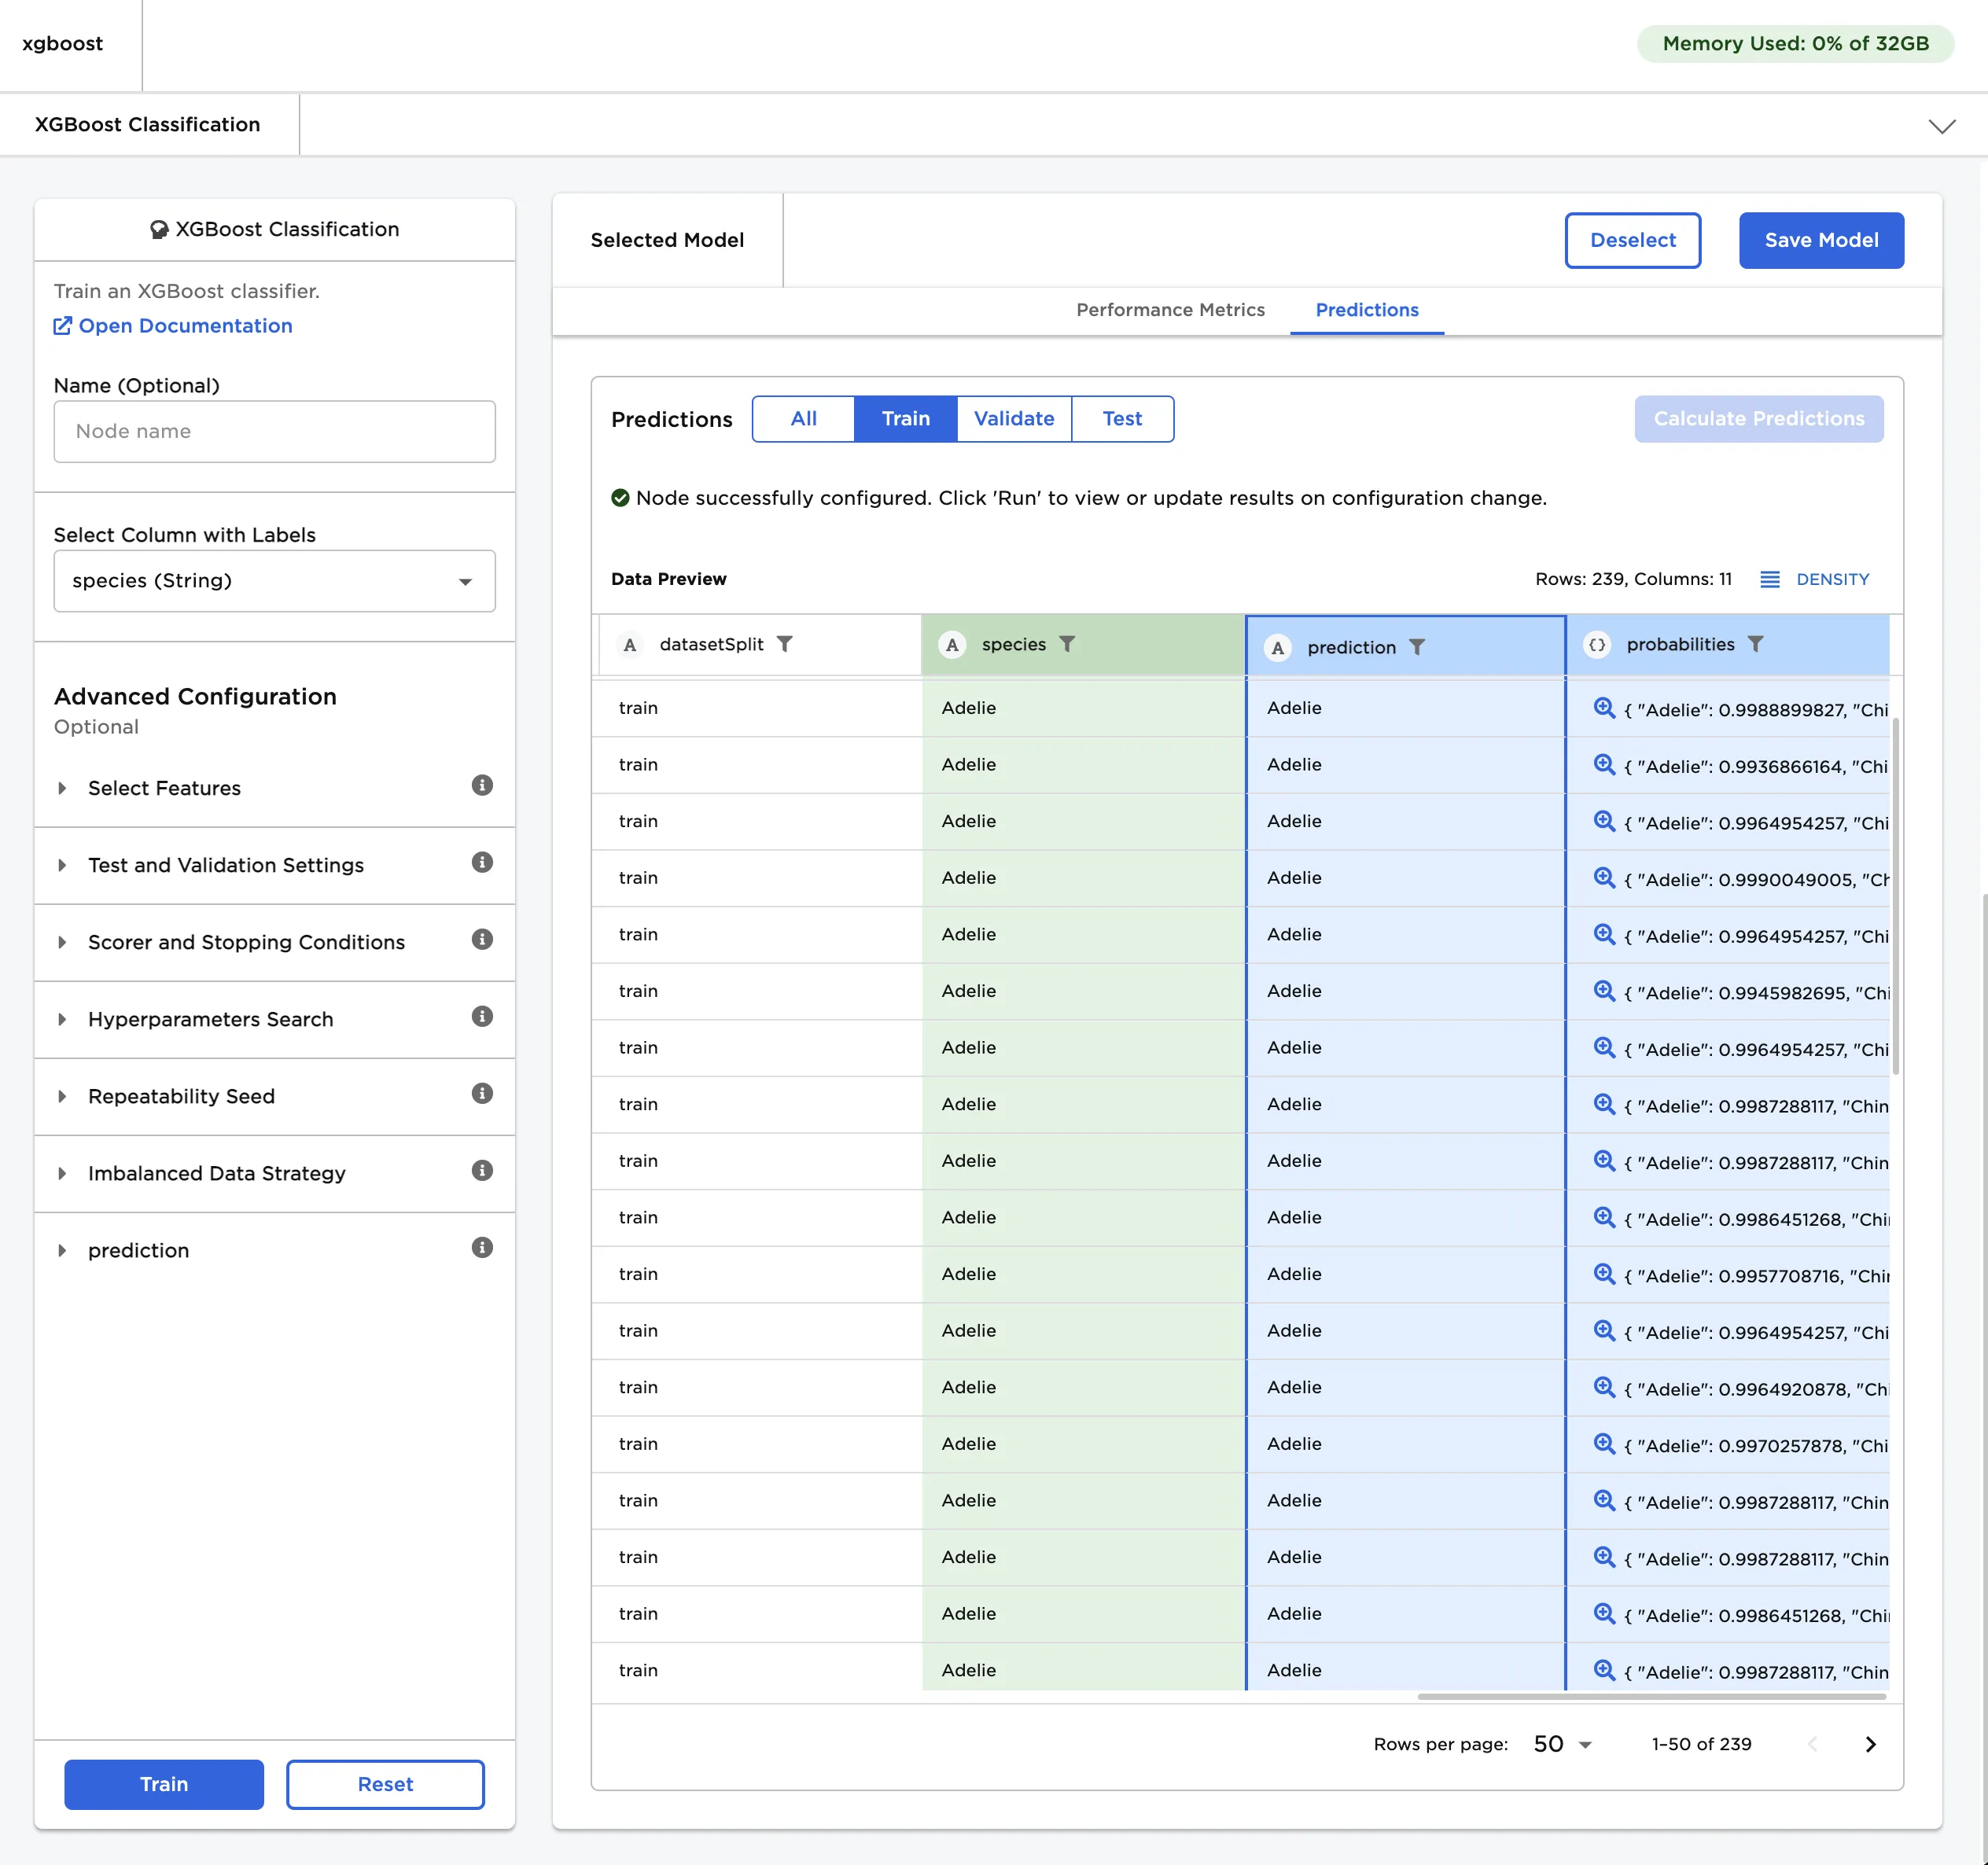The height and width of the screenshot is (1865, 1988).
Task: Show only Test split predictions
Action: (1121, 419)
